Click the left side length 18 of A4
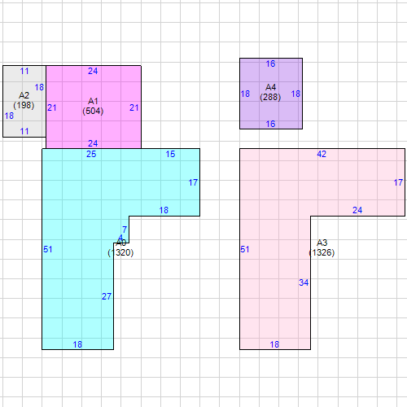 pyautogui.click(x=245, y=94)
